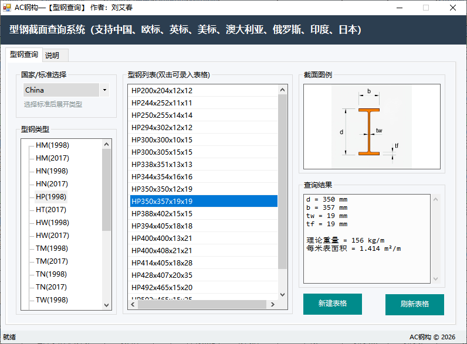
Task: Select HW(2017) in the type tree
Action: coord(52,236)
